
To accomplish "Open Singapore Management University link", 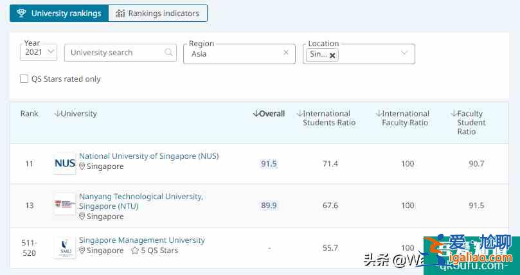I will tap(141, 240).
